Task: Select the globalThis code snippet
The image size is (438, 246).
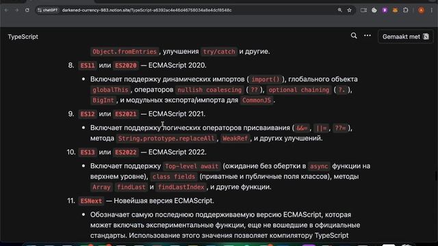Action: [x=110, y=90]
